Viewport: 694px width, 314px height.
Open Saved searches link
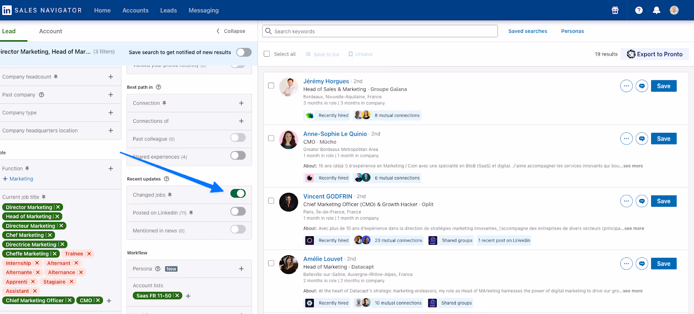(527, 31)
